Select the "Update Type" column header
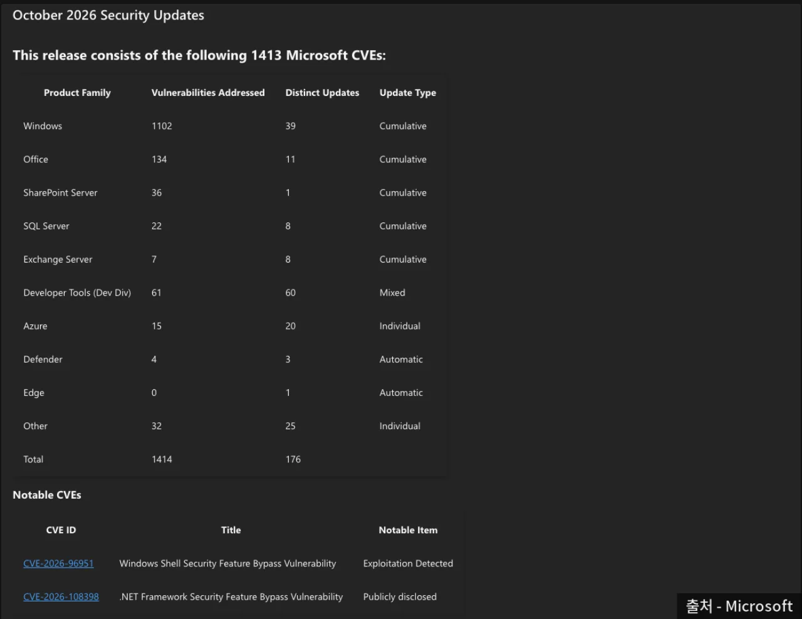The width and height of the screenshot is (802, 619). 408,93
